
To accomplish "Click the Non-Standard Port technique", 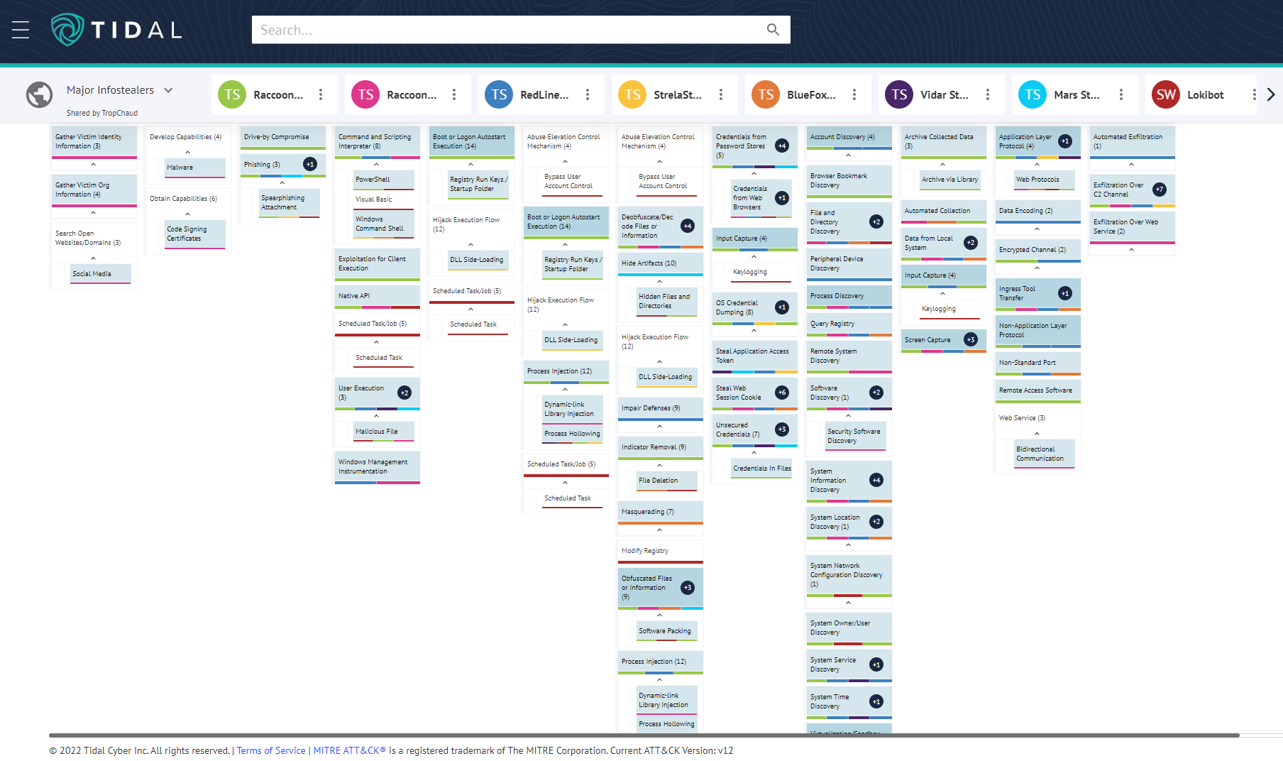I will [x=1037, y=363].
